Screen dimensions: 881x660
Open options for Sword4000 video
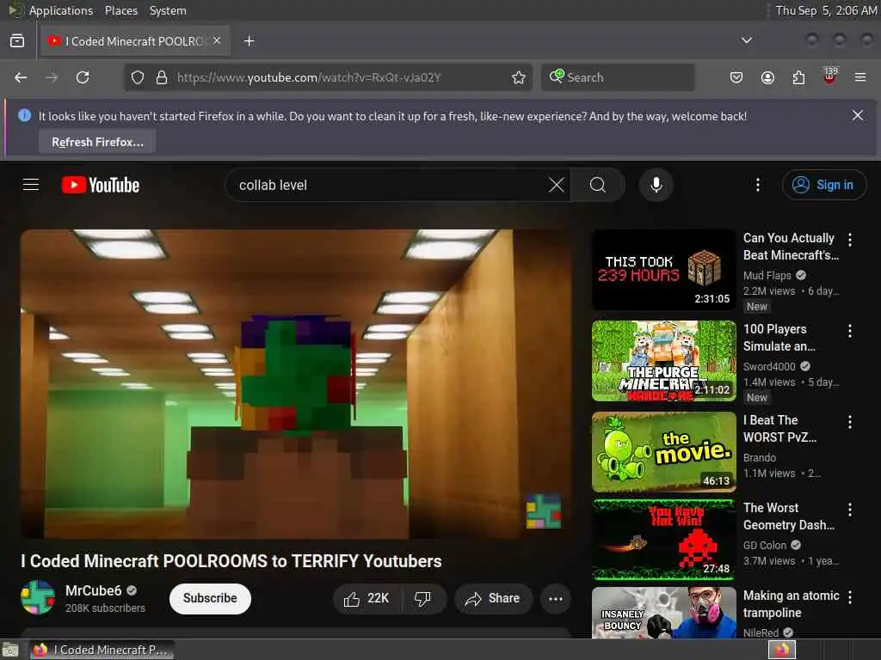pos(849,331)
